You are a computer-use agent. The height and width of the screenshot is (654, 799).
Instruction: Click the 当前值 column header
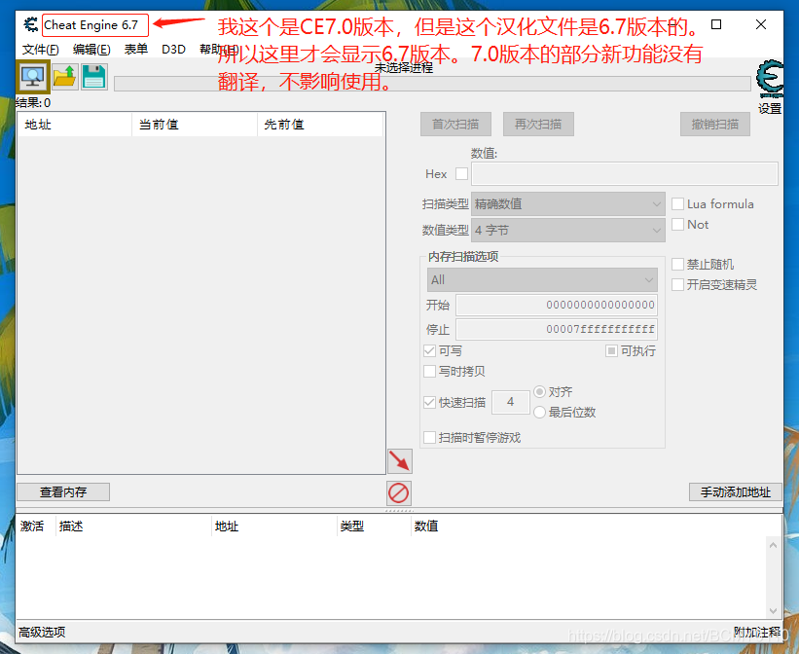tap(195, 125)
